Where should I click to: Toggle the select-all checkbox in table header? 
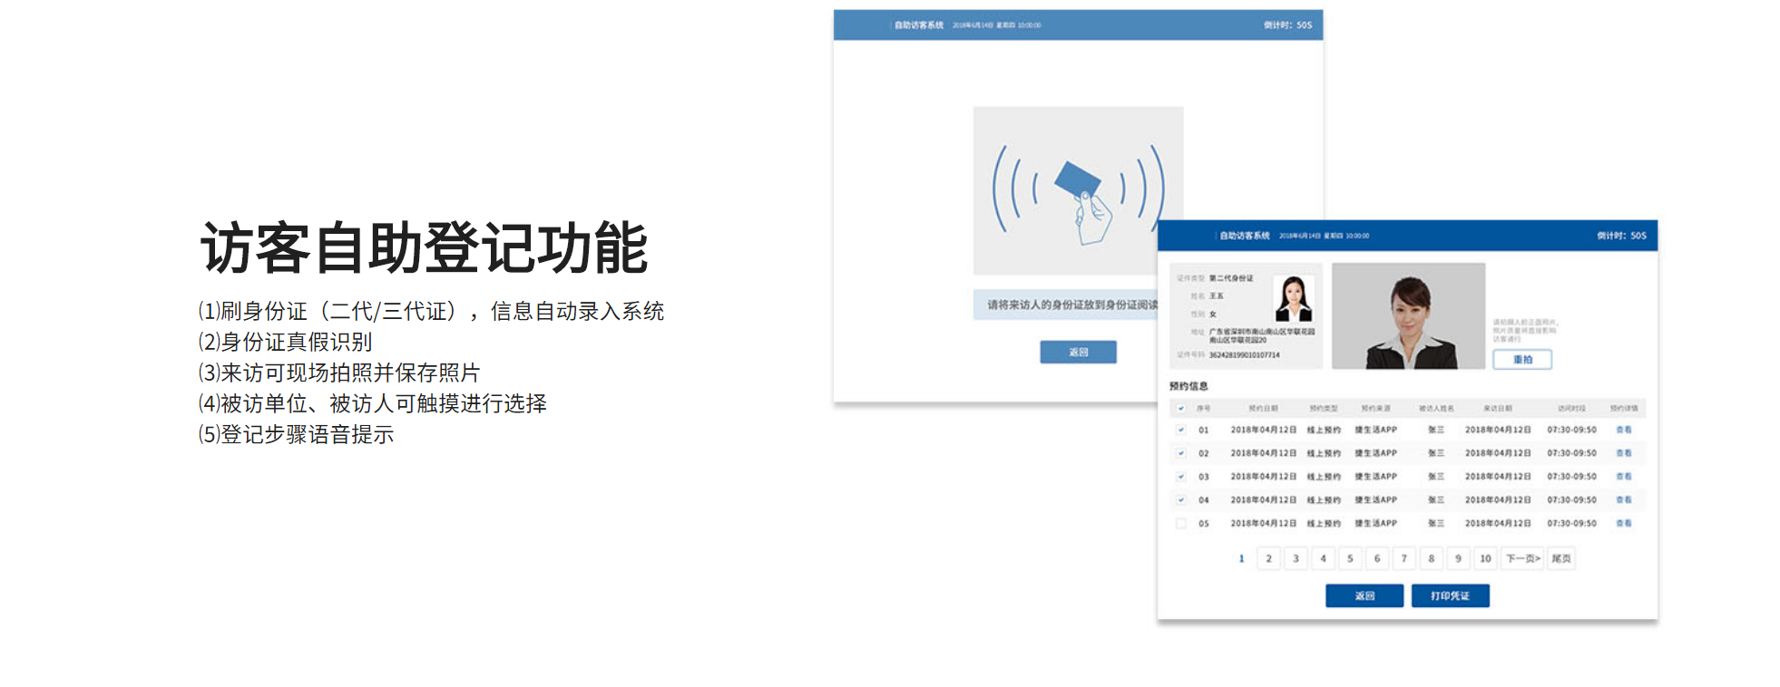1181,409
